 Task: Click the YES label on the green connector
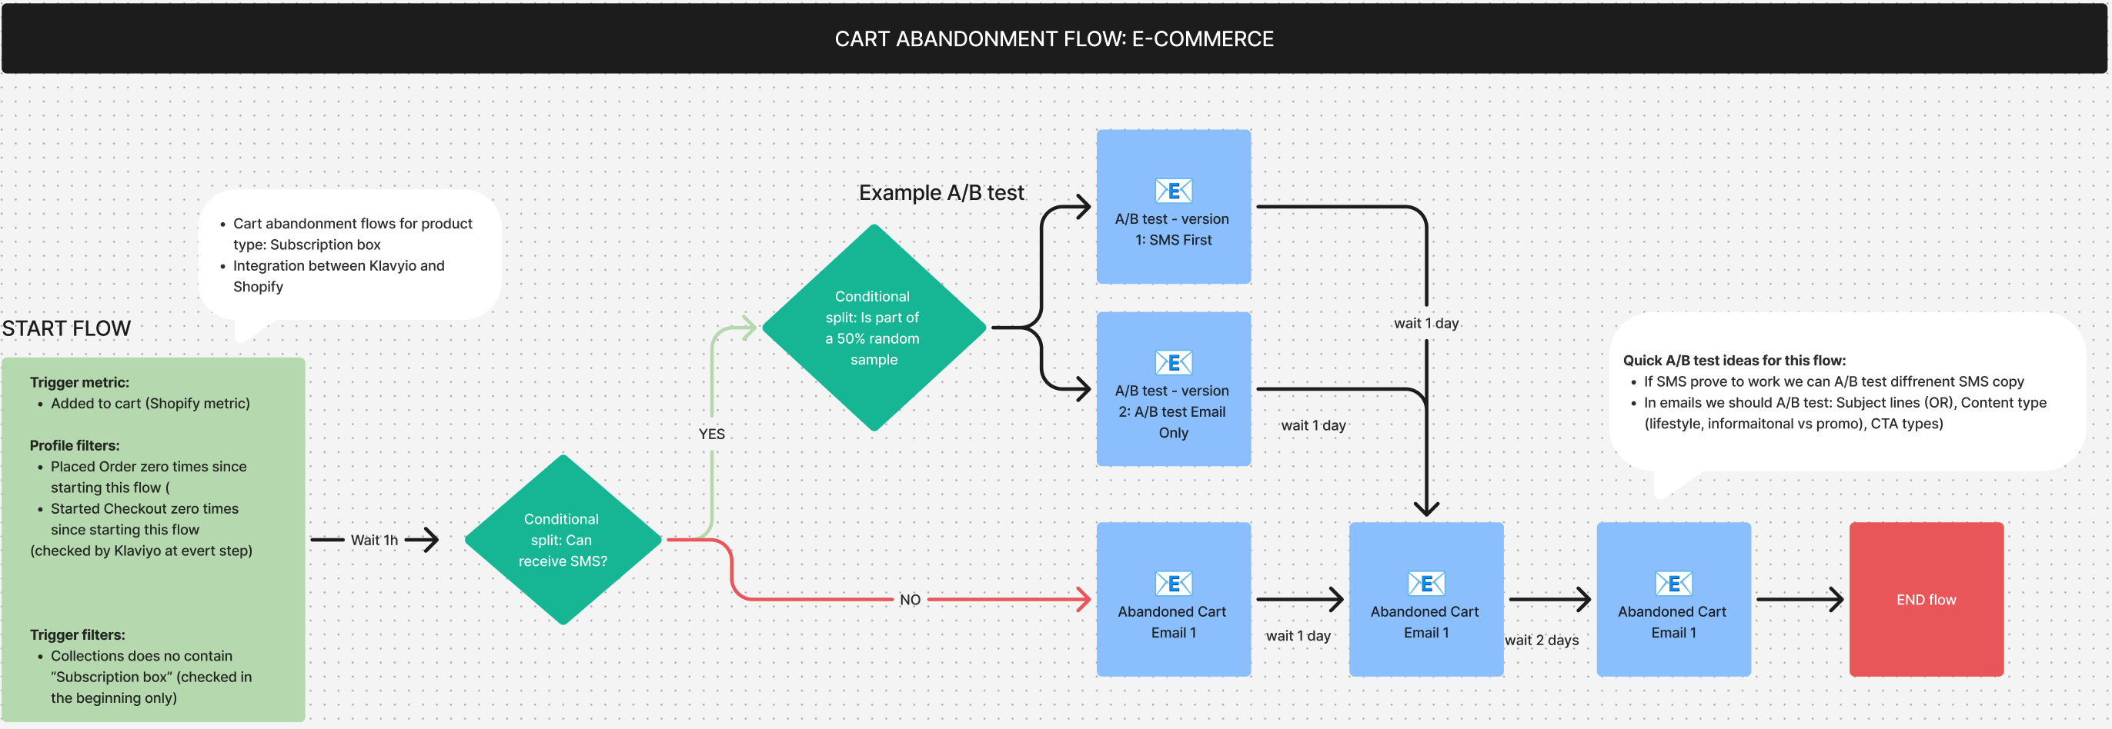point(712,434)
